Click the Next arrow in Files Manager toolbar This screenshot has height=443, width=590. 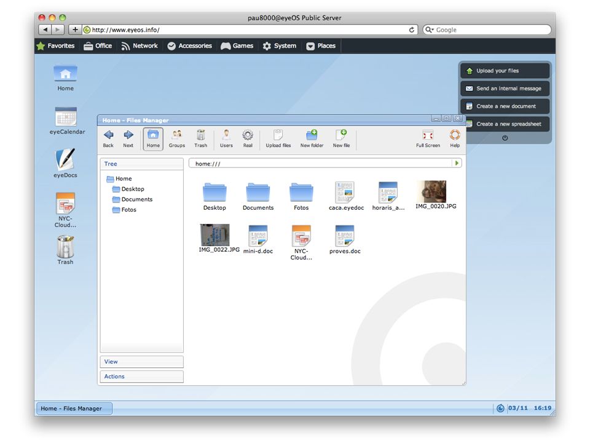point(128,138)
